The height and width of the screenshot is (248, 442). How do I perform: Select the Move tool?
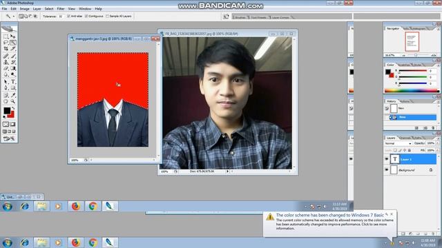click(13, 37)
